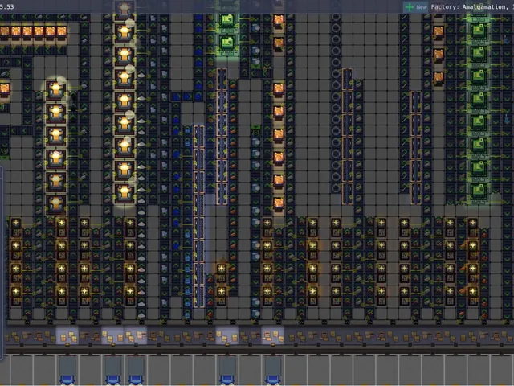Image resolution: width=514 pixels, height=386 pixels.
Task: Select the bottom orange furnace in the short right-side column
Action: pos(439,78)
